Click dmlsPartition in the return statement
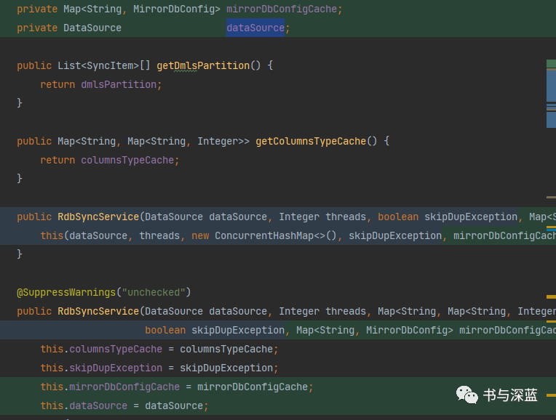 coord(119,84)
